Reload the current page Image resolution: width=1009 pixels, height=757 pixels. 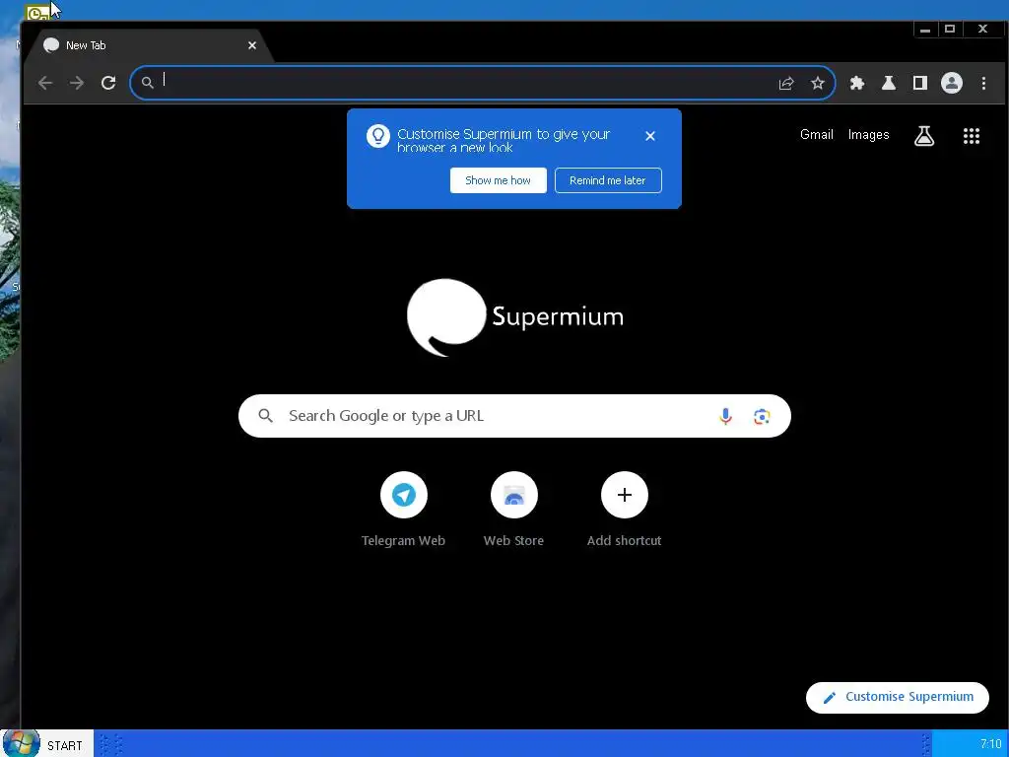(x=108, y=83)
